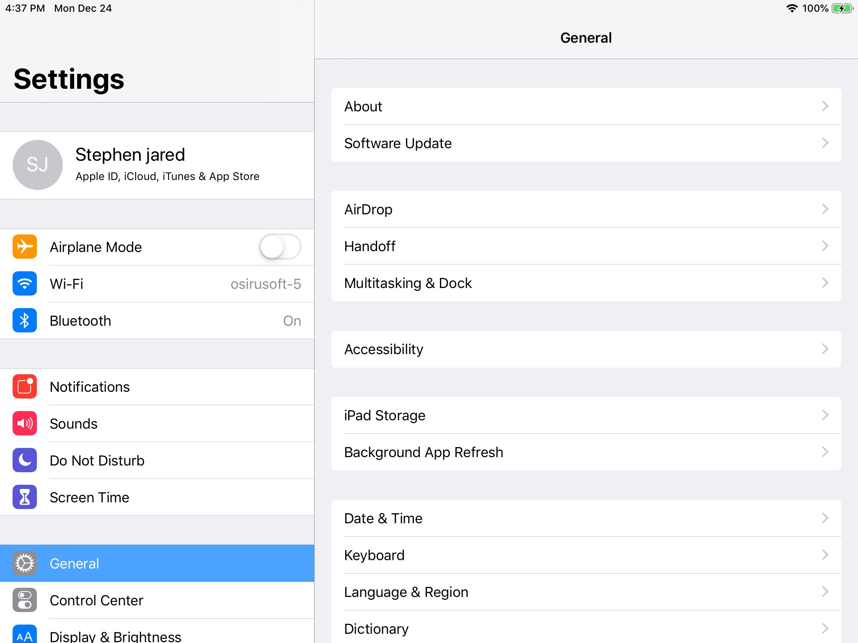Viewport: 858px width, 643px height.
Task: Select Sounds in the sidebar
Action: pos(157,423)
